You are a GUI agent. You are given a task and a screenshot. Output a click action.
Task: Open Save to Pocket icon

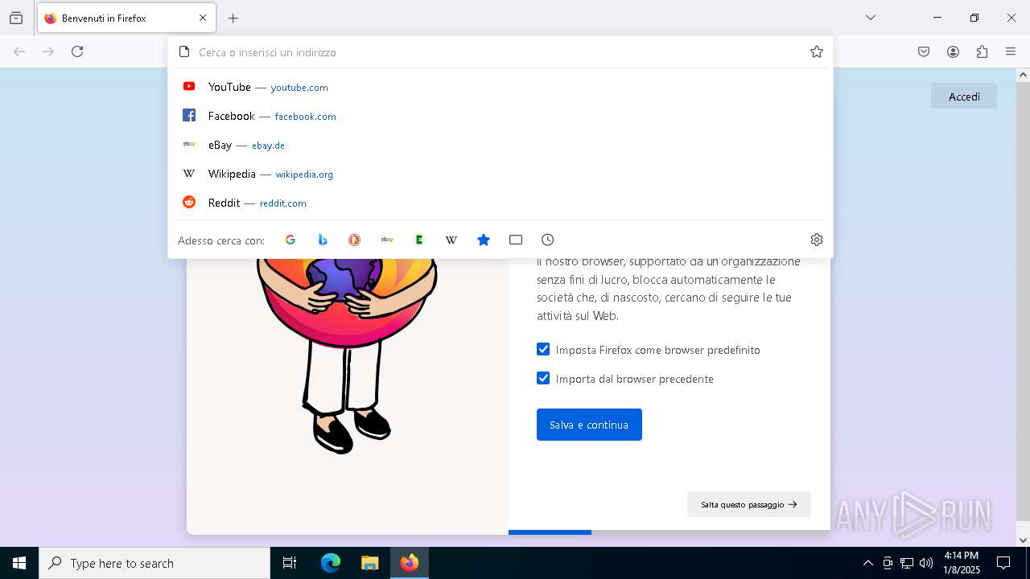click(x=924, y=51)
